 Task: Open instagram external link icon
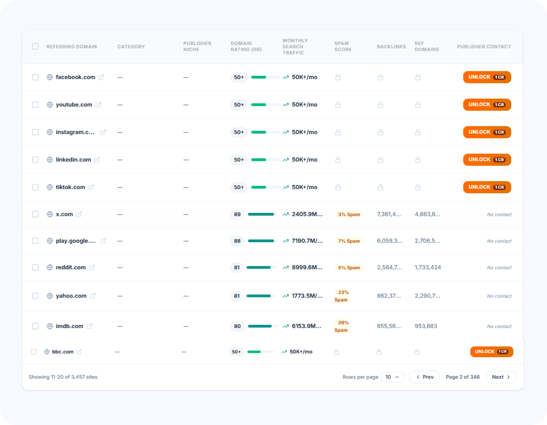pyautogui.click(x=103, y=132)
